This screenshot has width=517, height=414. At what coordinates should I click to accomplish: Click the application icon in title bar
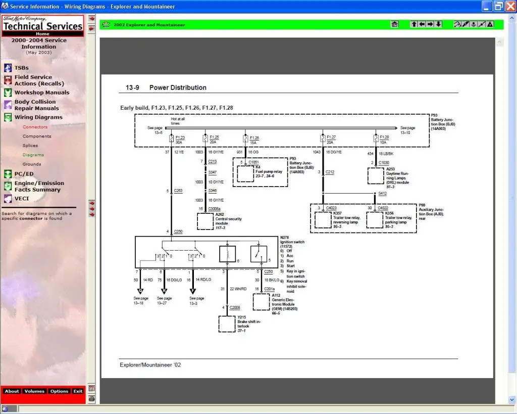click(x=5, y=6)
